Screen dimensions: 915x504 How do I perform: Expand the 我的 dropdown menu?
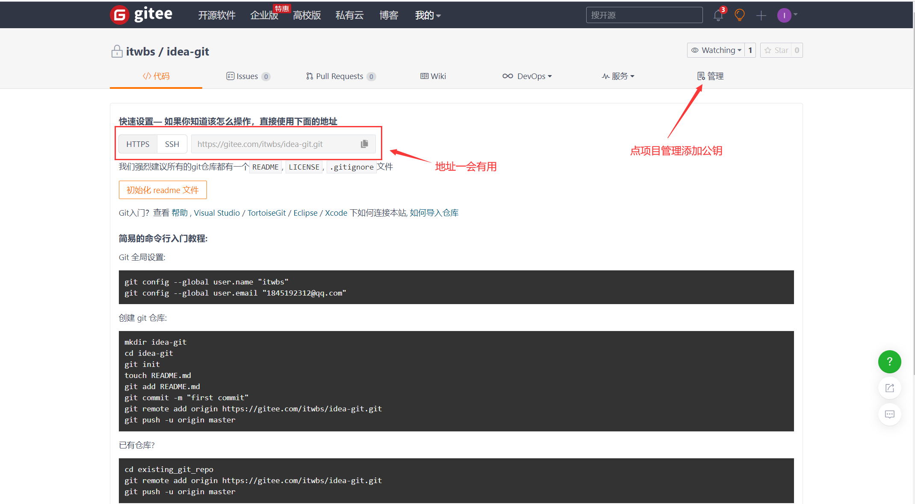(x=428, y=15)
